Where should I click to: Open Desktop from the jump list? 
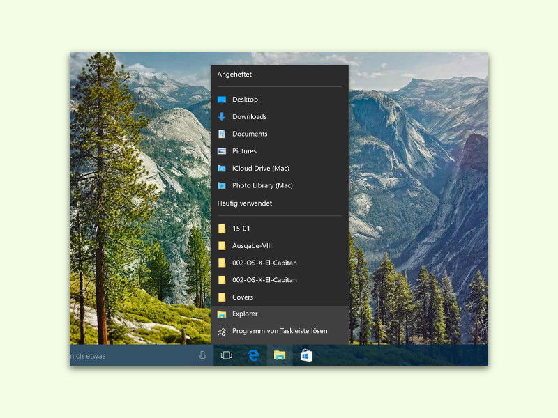tap(280, 100)
